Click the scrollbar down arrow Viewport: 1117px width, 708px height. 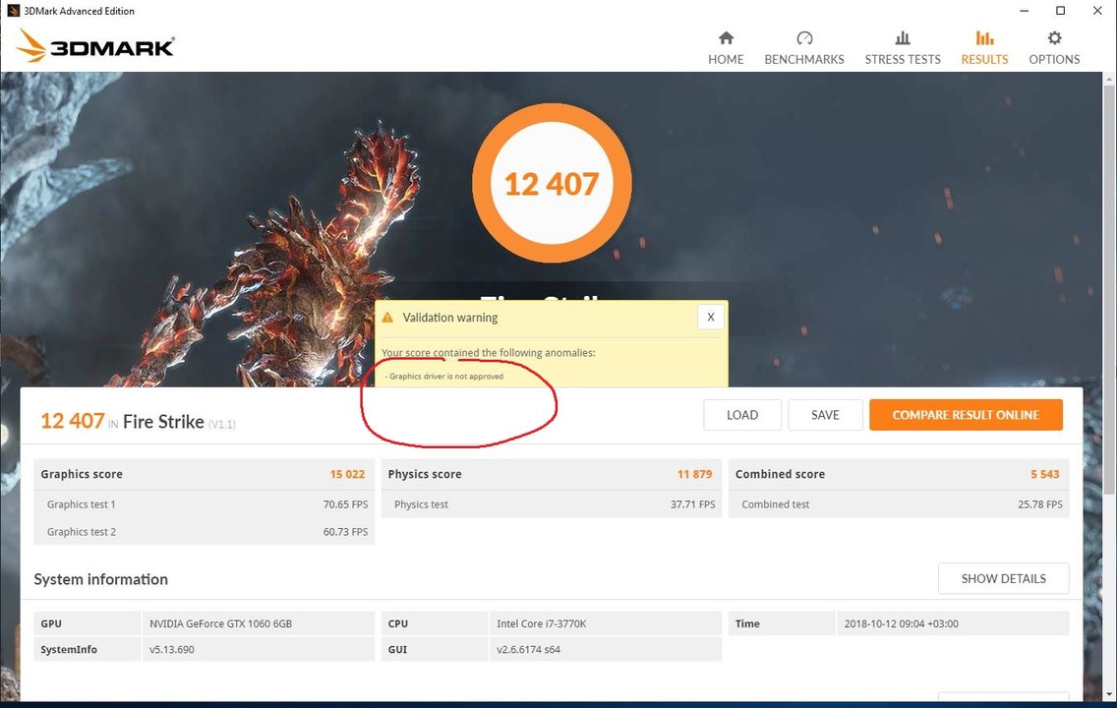pos(1110,694)
